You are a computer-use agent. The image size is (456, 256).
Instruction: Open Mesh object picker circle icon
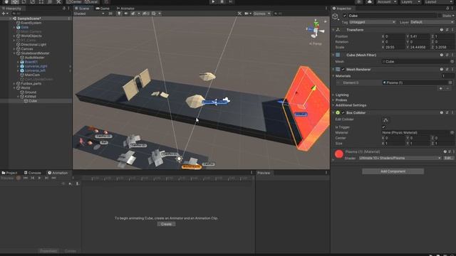pyautogui.click(x=452, y=62)
